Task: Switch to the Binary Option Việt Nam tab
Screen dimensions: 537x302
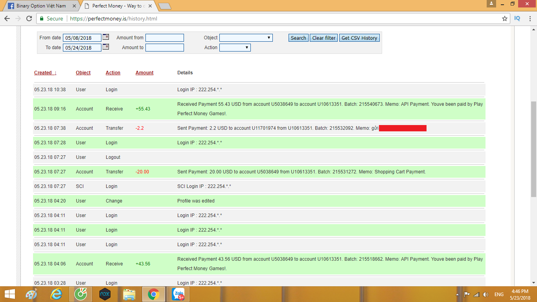Action: coord(42,6)
